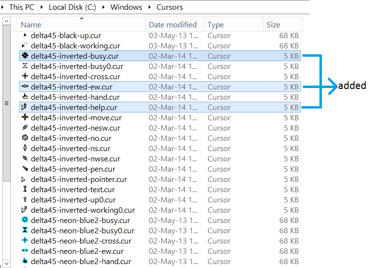Select the file name delta45-black-up.cur
The image size is (370, 268).
pos(66,36)
